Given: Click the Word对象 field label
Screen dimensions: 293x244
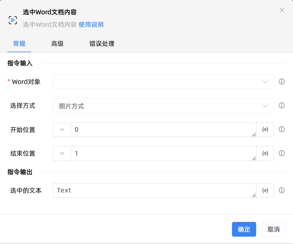Looking at the screenshot, I should (26, 82).
